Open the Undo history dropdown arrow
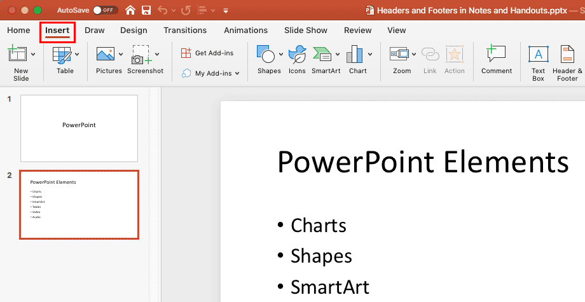This screenshot has height=302, width=585. [174, 10]
